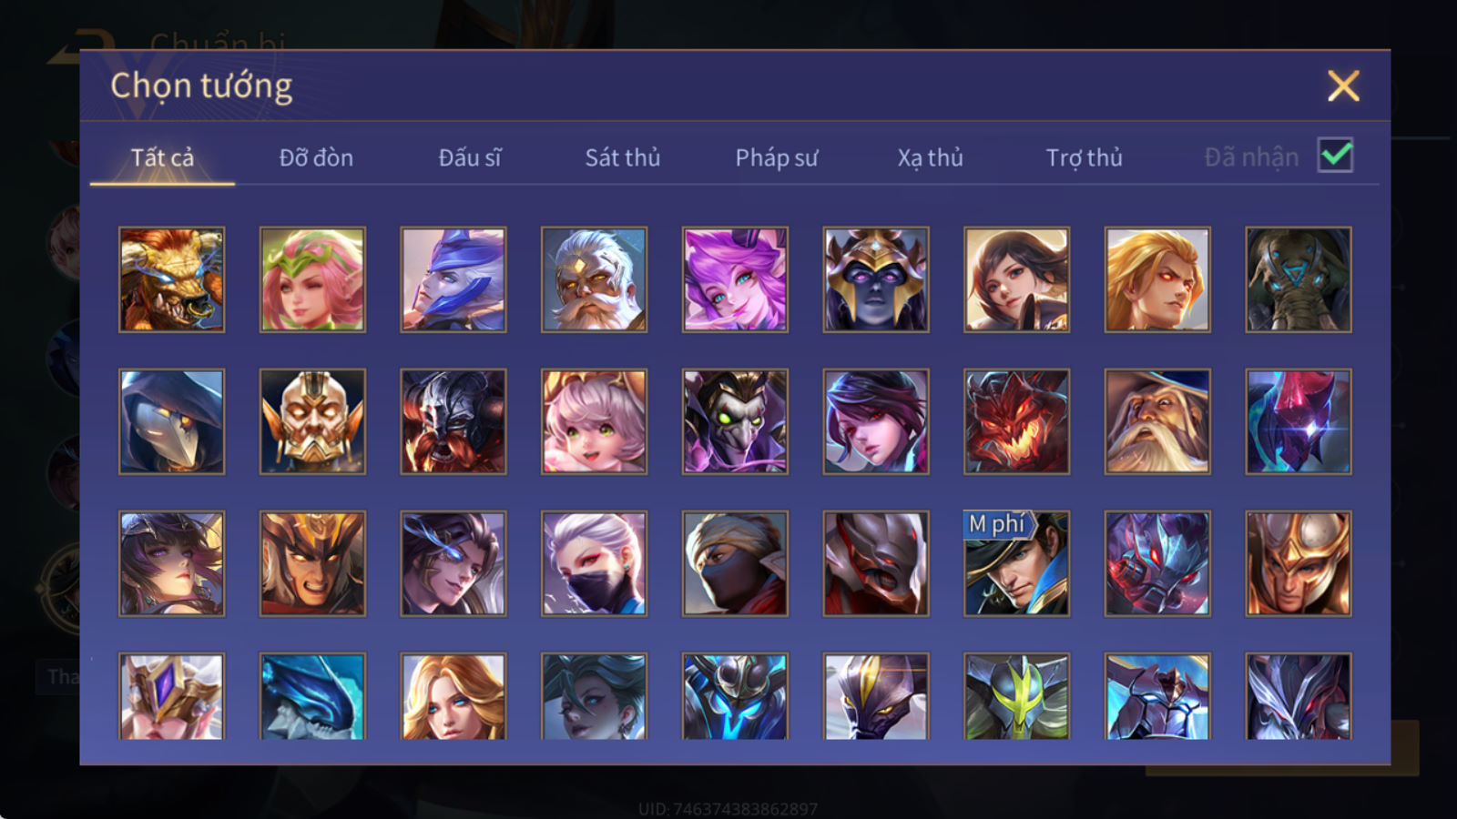Select the purple-haired fox girl hero
Viewport: 1457px width, 819px height.
pyautogui.click(x=735, y=279)
